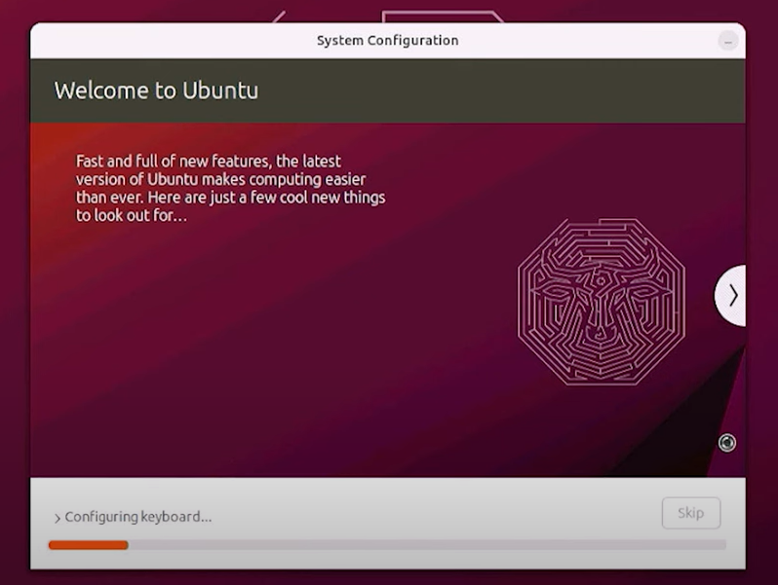
Task: Click the 'System Configuration' window title
Action: tap(387, 41)
